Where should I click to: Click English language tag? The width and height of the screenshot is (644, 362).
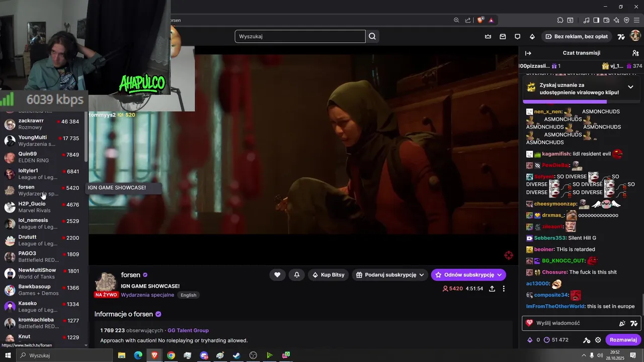click(x=189, y=295)
